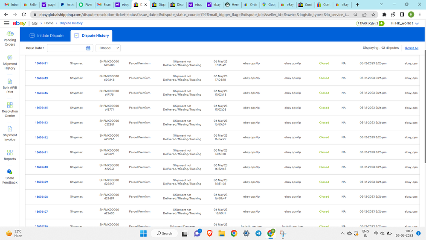Open the browser extensions puzzle icon
This screenshot has width=426, height=240.
click(x=384, y=15)
